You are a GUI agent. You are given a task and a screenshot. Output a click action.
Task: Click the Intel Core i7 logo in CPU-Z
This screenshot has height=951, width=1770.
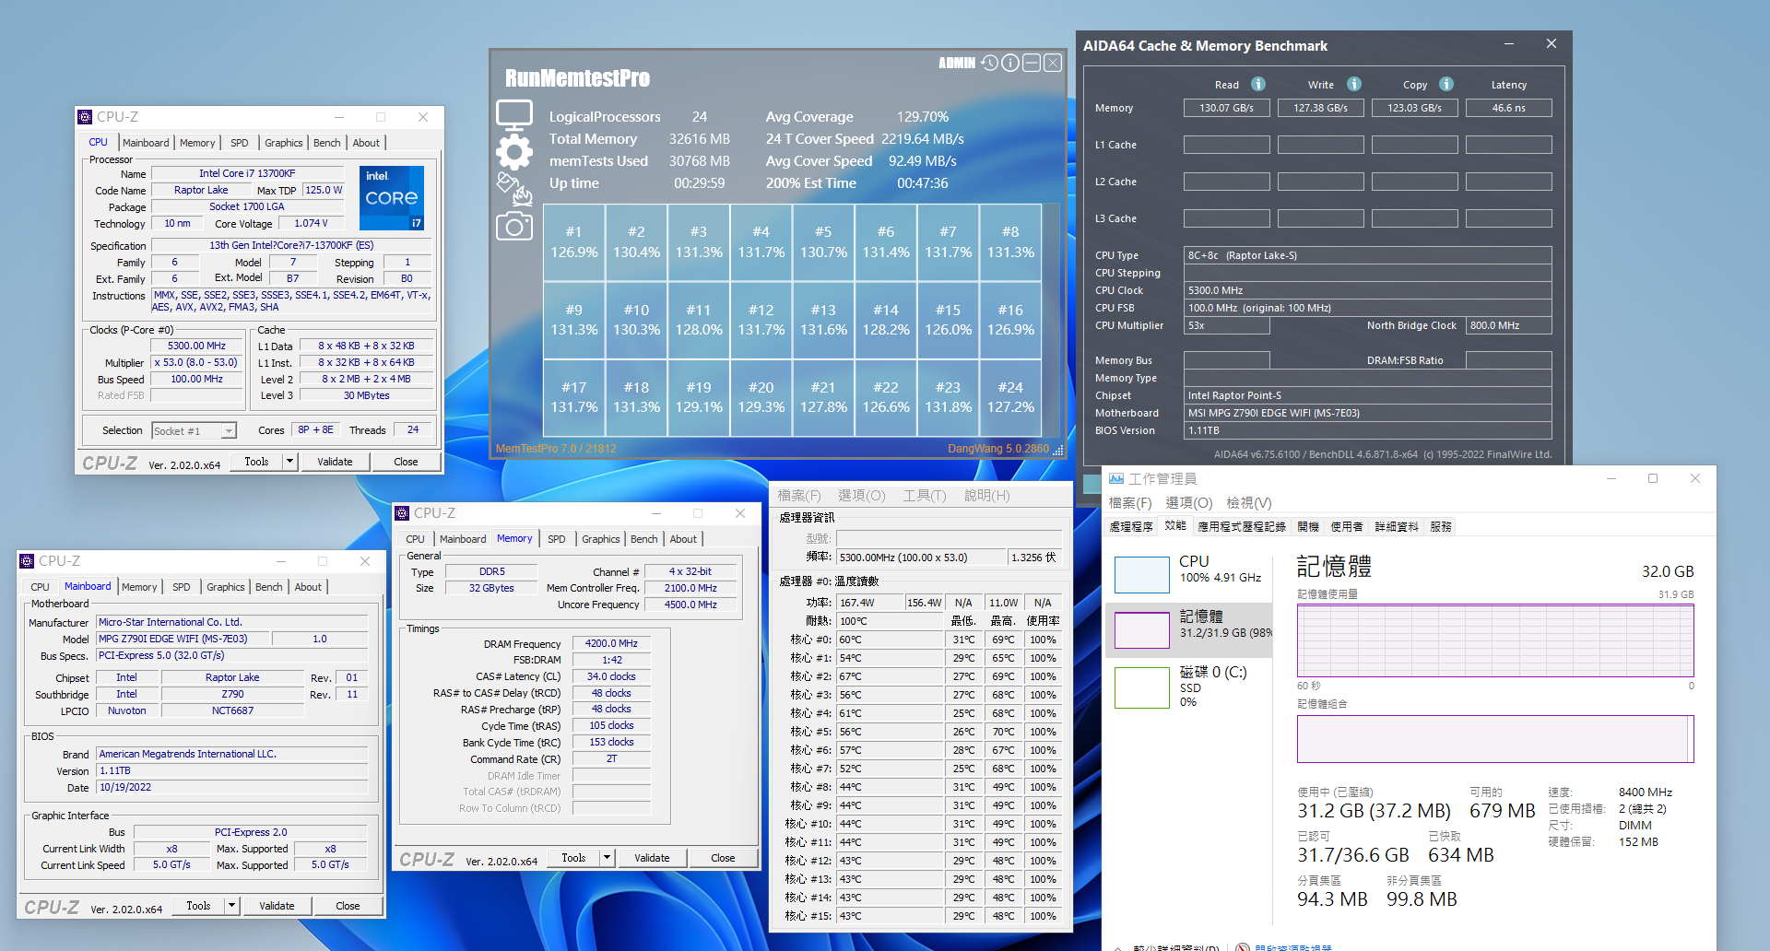(392, 197)
